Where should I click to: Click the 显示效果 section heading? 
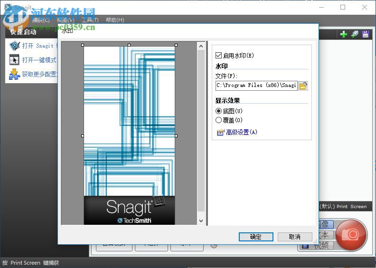(227, 100)
